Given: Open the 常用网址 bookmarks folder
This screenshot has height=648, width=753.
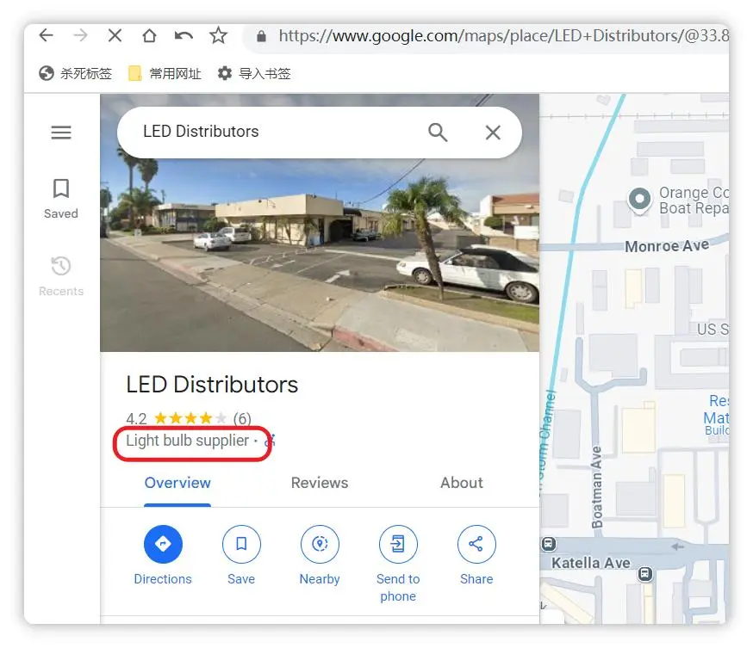Looking at the screenshot, I should click(165, 73).
